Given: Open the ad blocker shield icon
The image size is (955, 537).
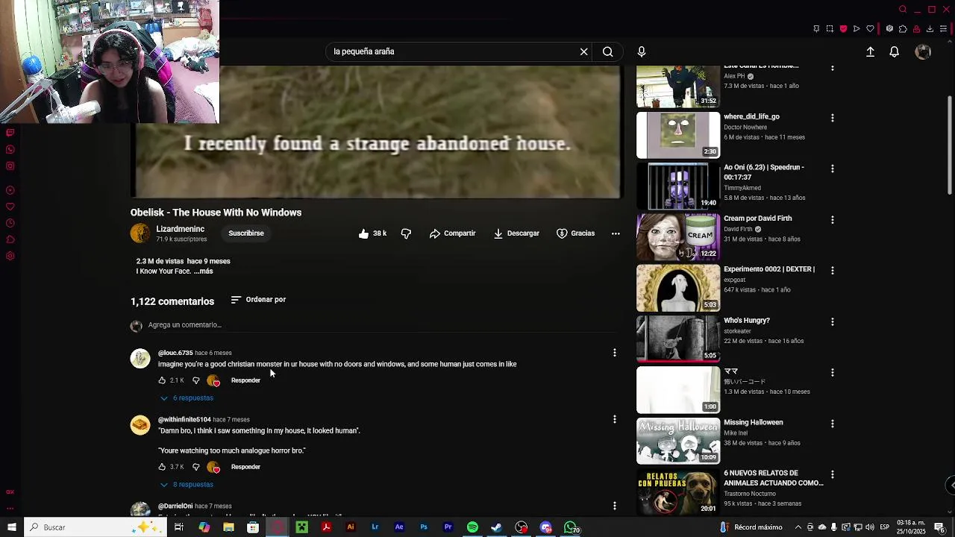Looking at the screenshot, I should click(x=843, y=29).
